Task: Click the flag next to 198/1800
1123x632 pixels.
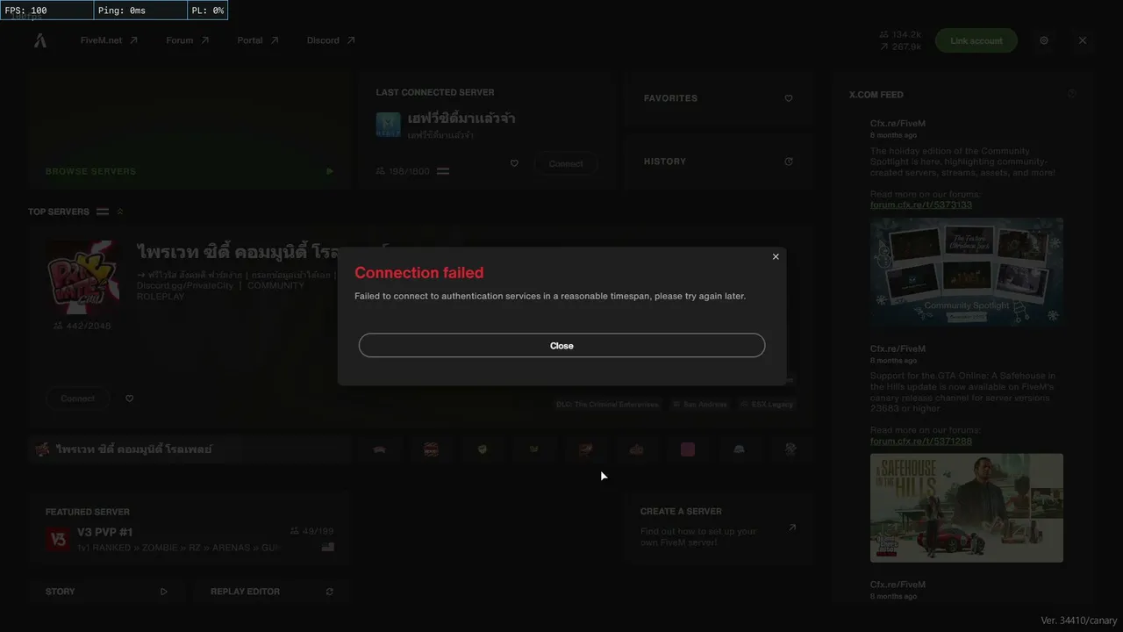Action: [443, 171]
